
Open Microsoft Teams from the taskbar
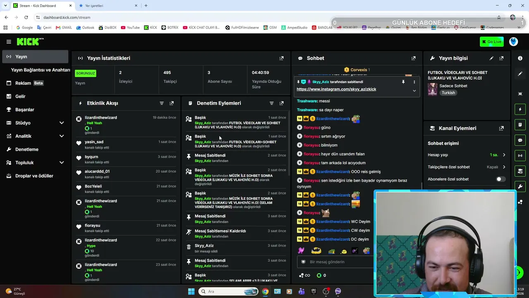302,291
